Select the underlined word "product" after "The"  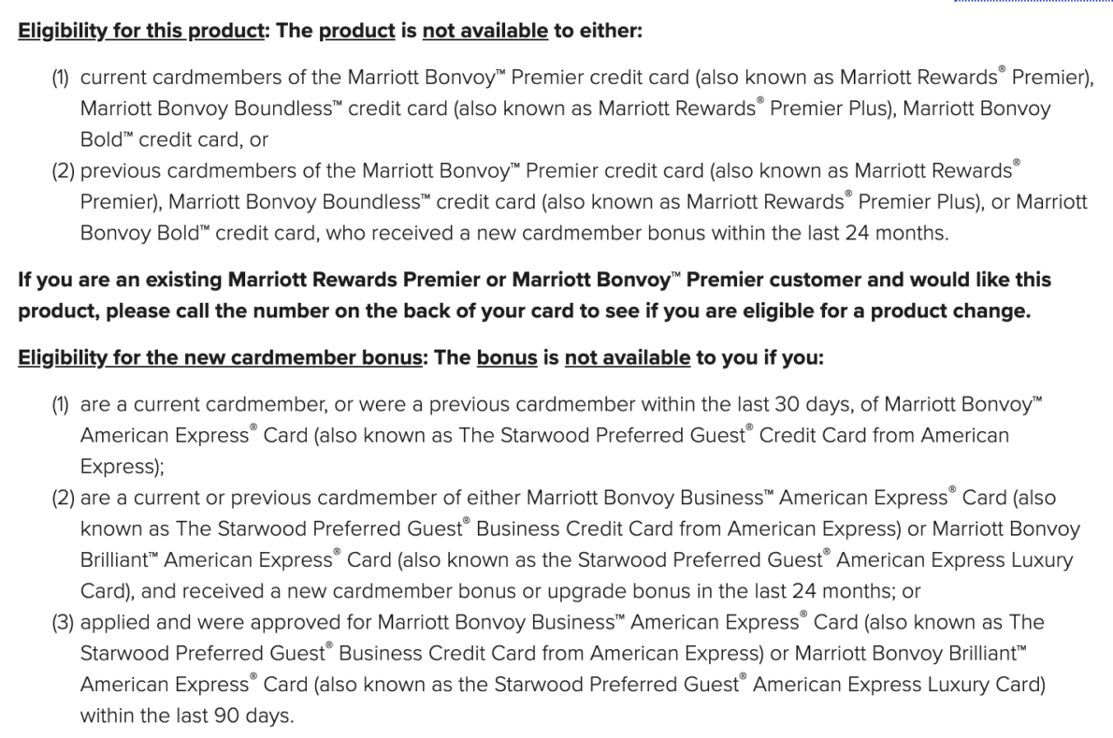click(356, 31)
